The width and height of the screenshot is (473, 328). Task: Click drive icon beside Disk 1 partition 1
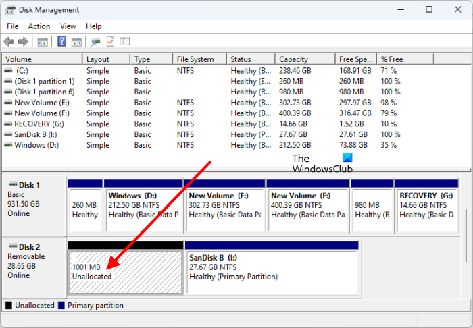pyautogui.click(x=8, y=81)
